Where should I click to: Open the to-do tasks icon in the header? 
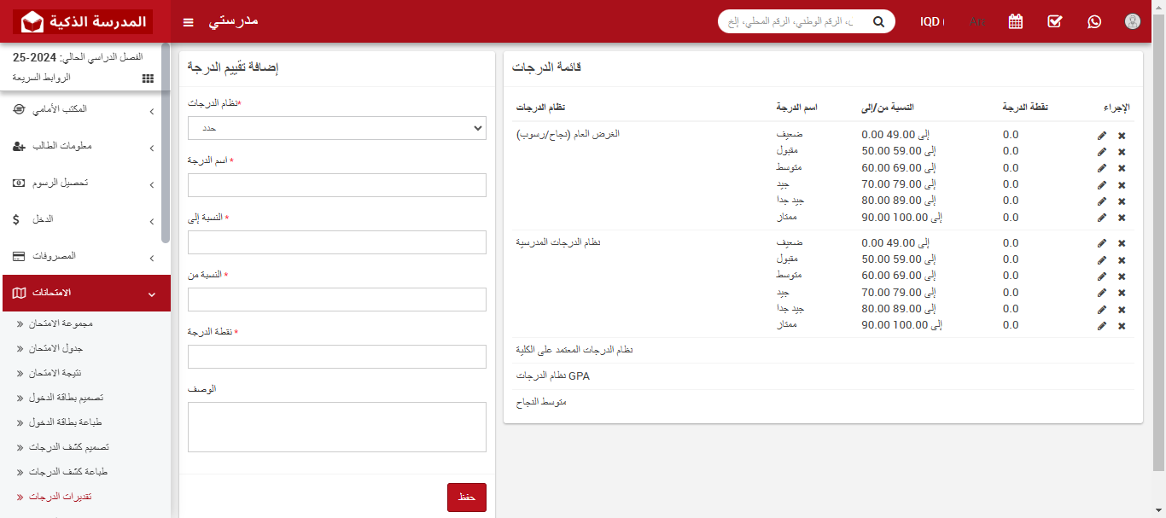(x=1054, y=21)
